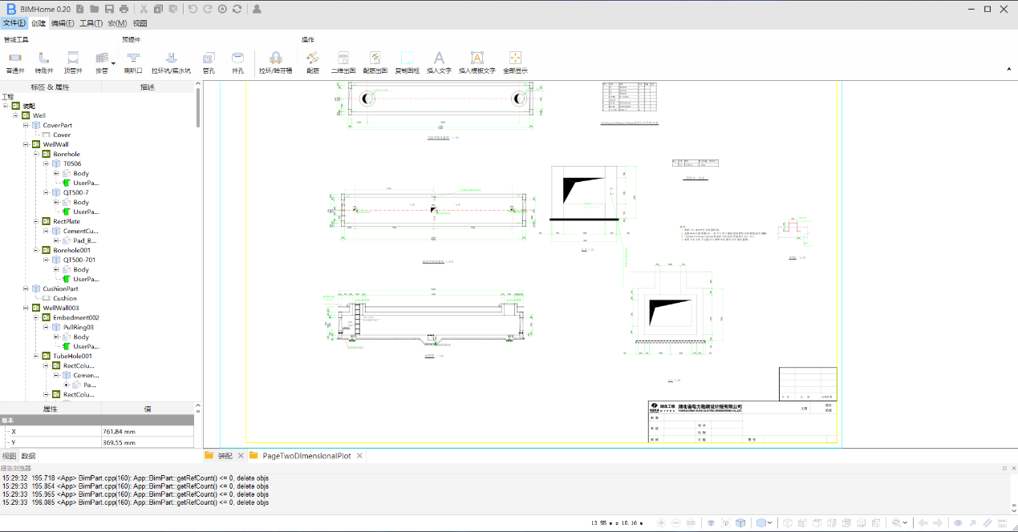Viewport: 1018px width, 532px height.
Task: Select the 拉环/哈芬槽 tool
Action: point(275,63)
